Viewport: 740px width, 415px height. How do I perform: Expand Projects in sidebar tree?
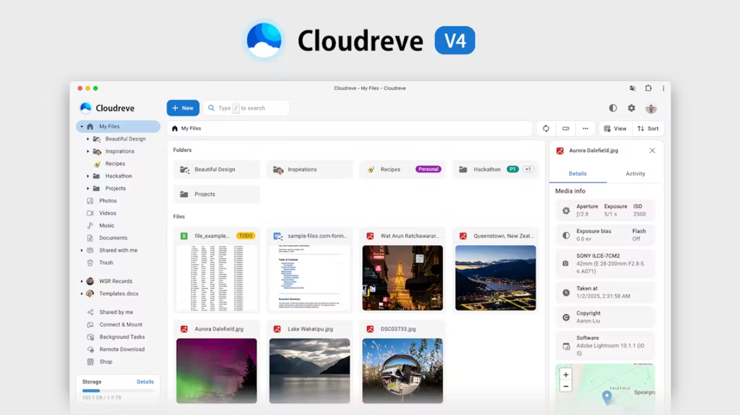click(88, 188)
